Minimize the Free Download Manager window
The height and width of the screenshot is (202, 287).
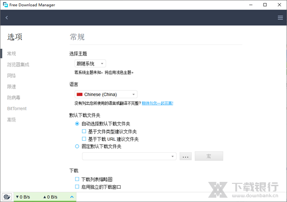(251, 5)
